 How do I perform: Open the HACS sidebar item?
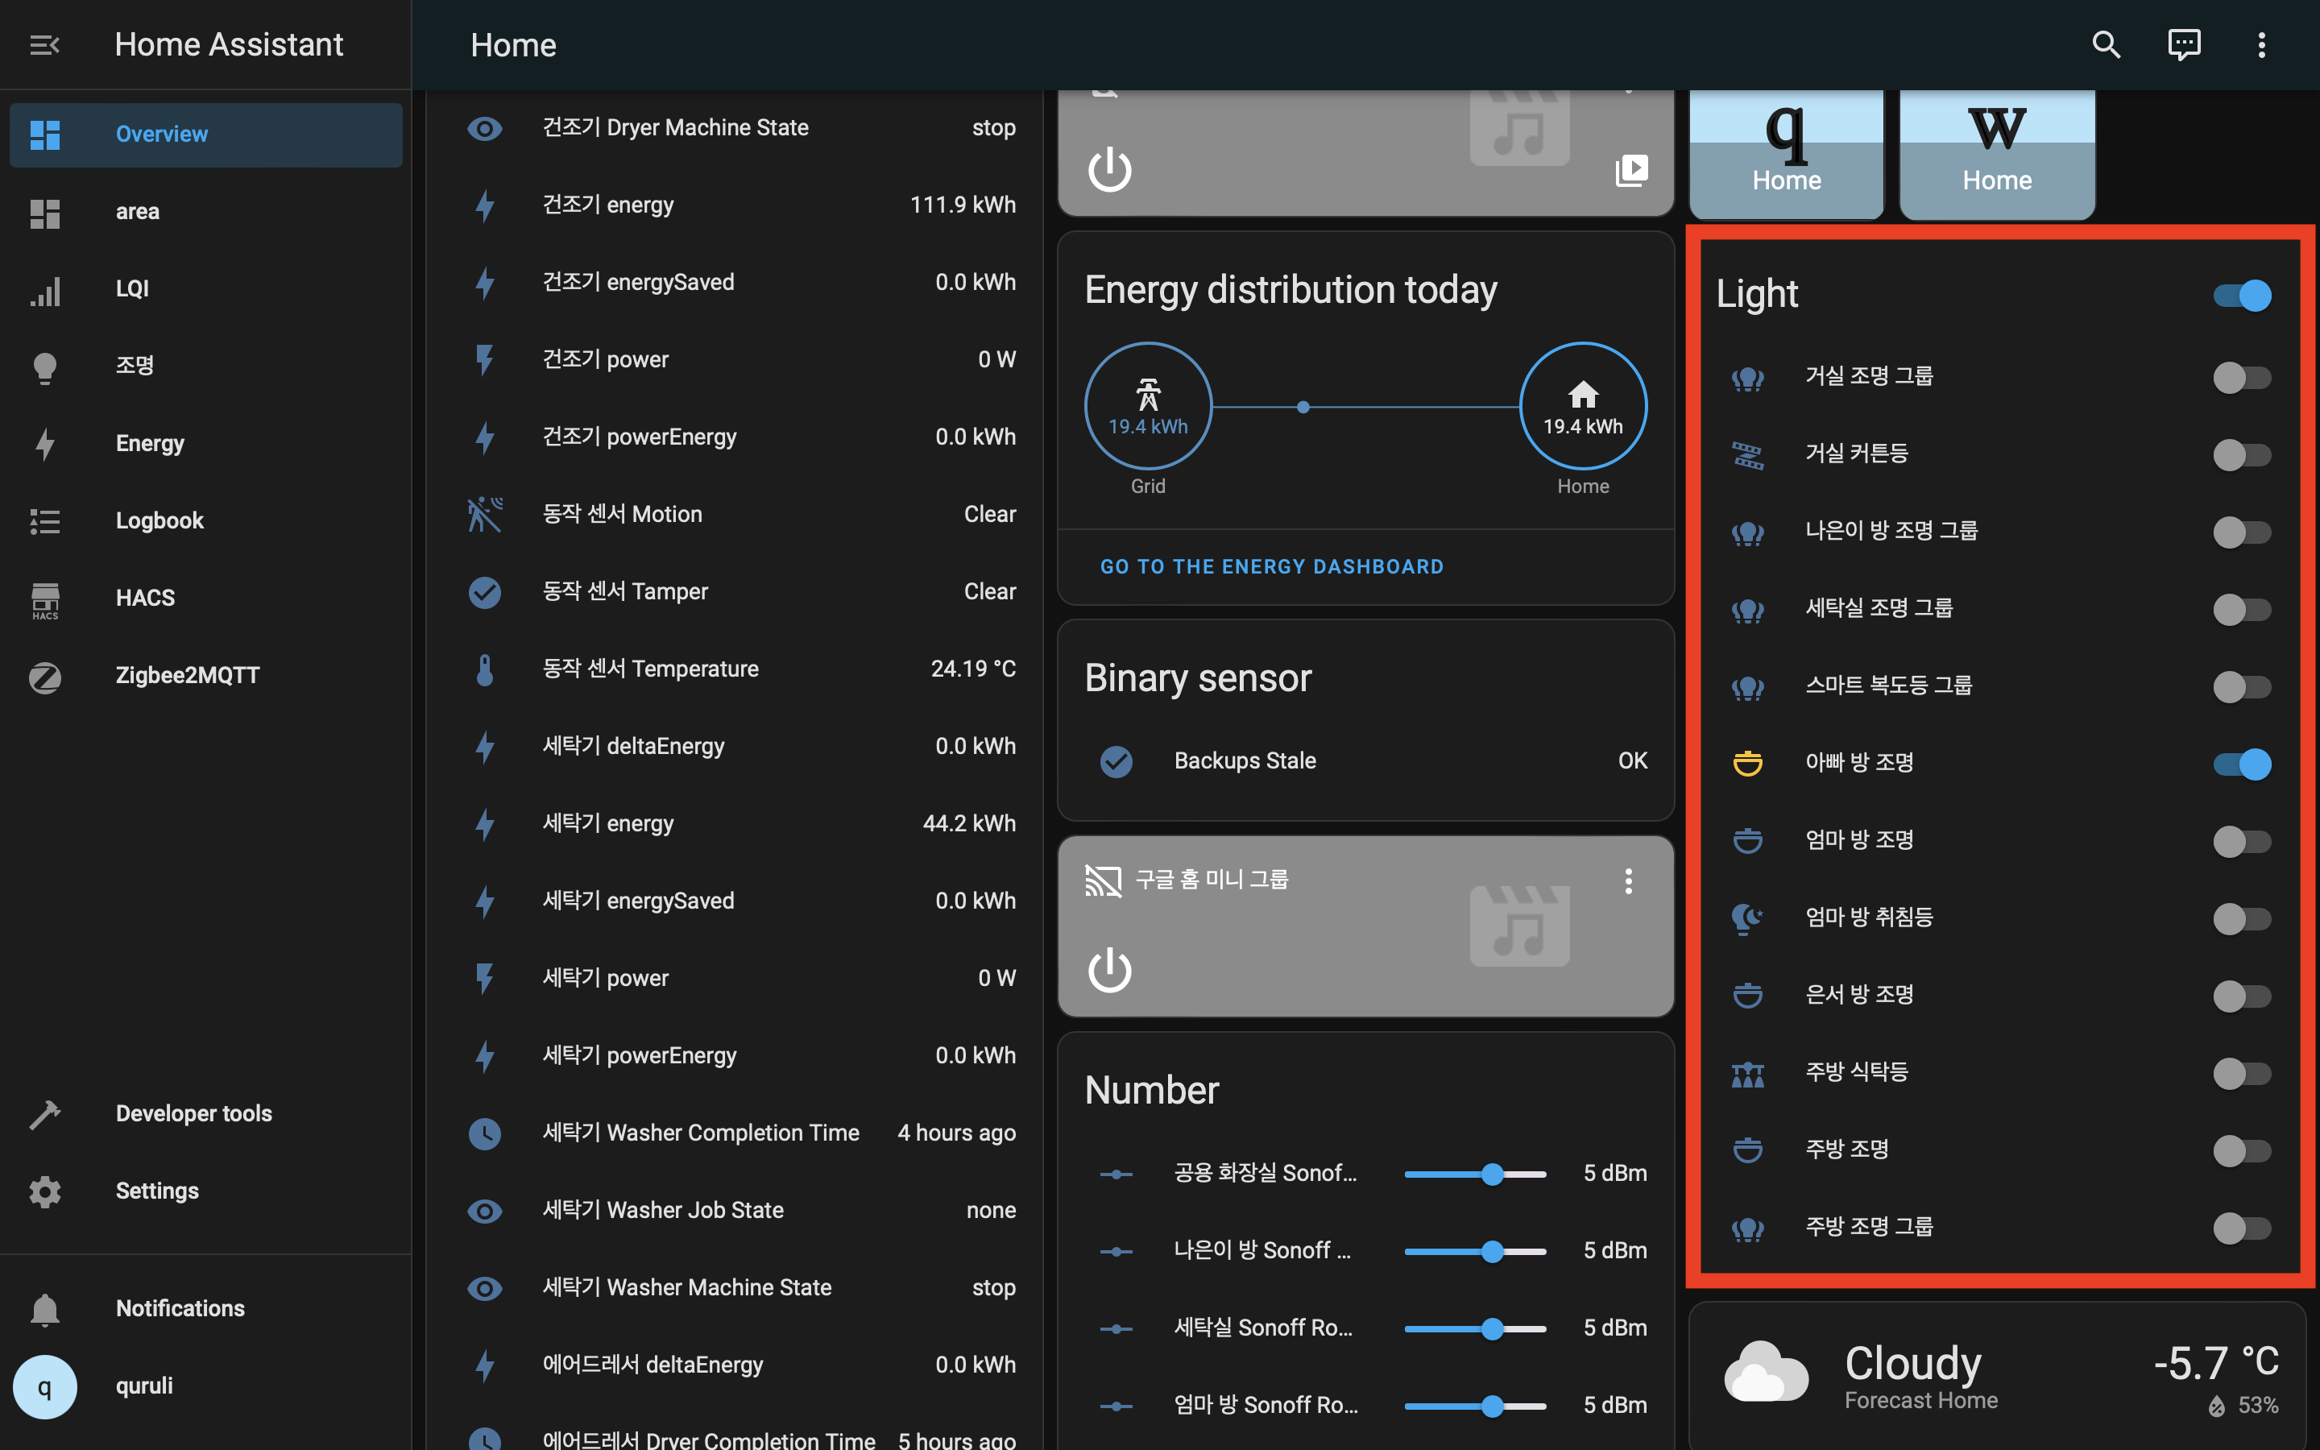[x=145, y=598]
